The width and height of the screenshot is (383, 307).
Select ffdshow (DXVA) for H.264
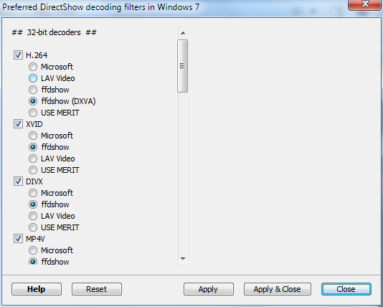33,101
